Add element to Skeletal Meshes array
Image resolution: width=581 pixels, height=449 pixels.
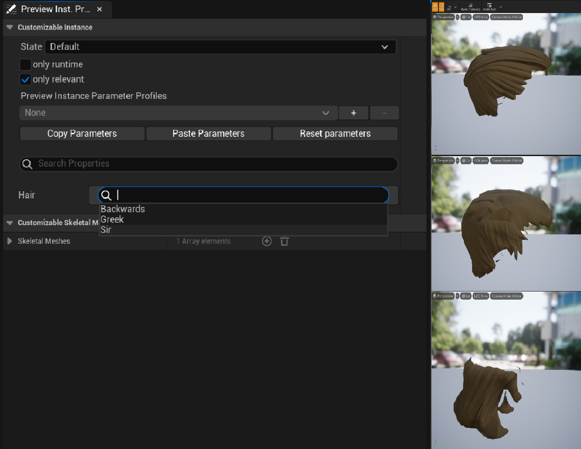267,241
